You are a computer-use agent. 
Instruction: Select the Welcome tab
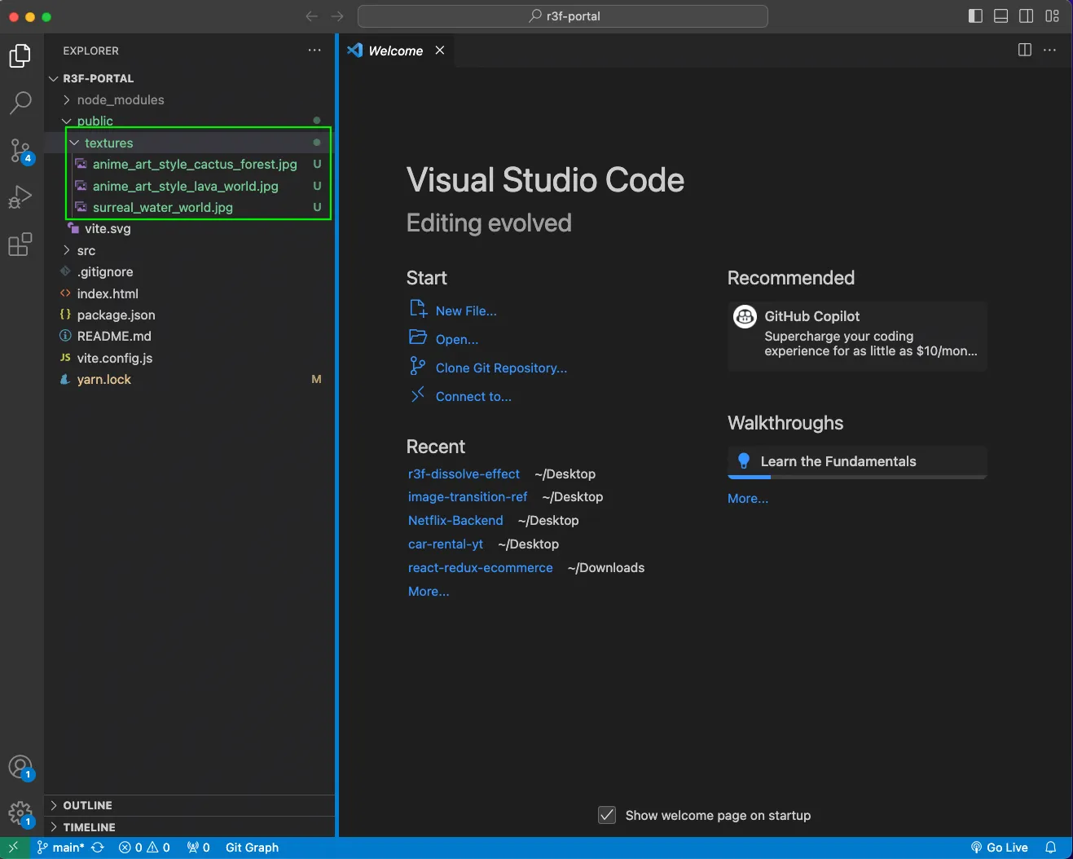(x=397, y=51)
